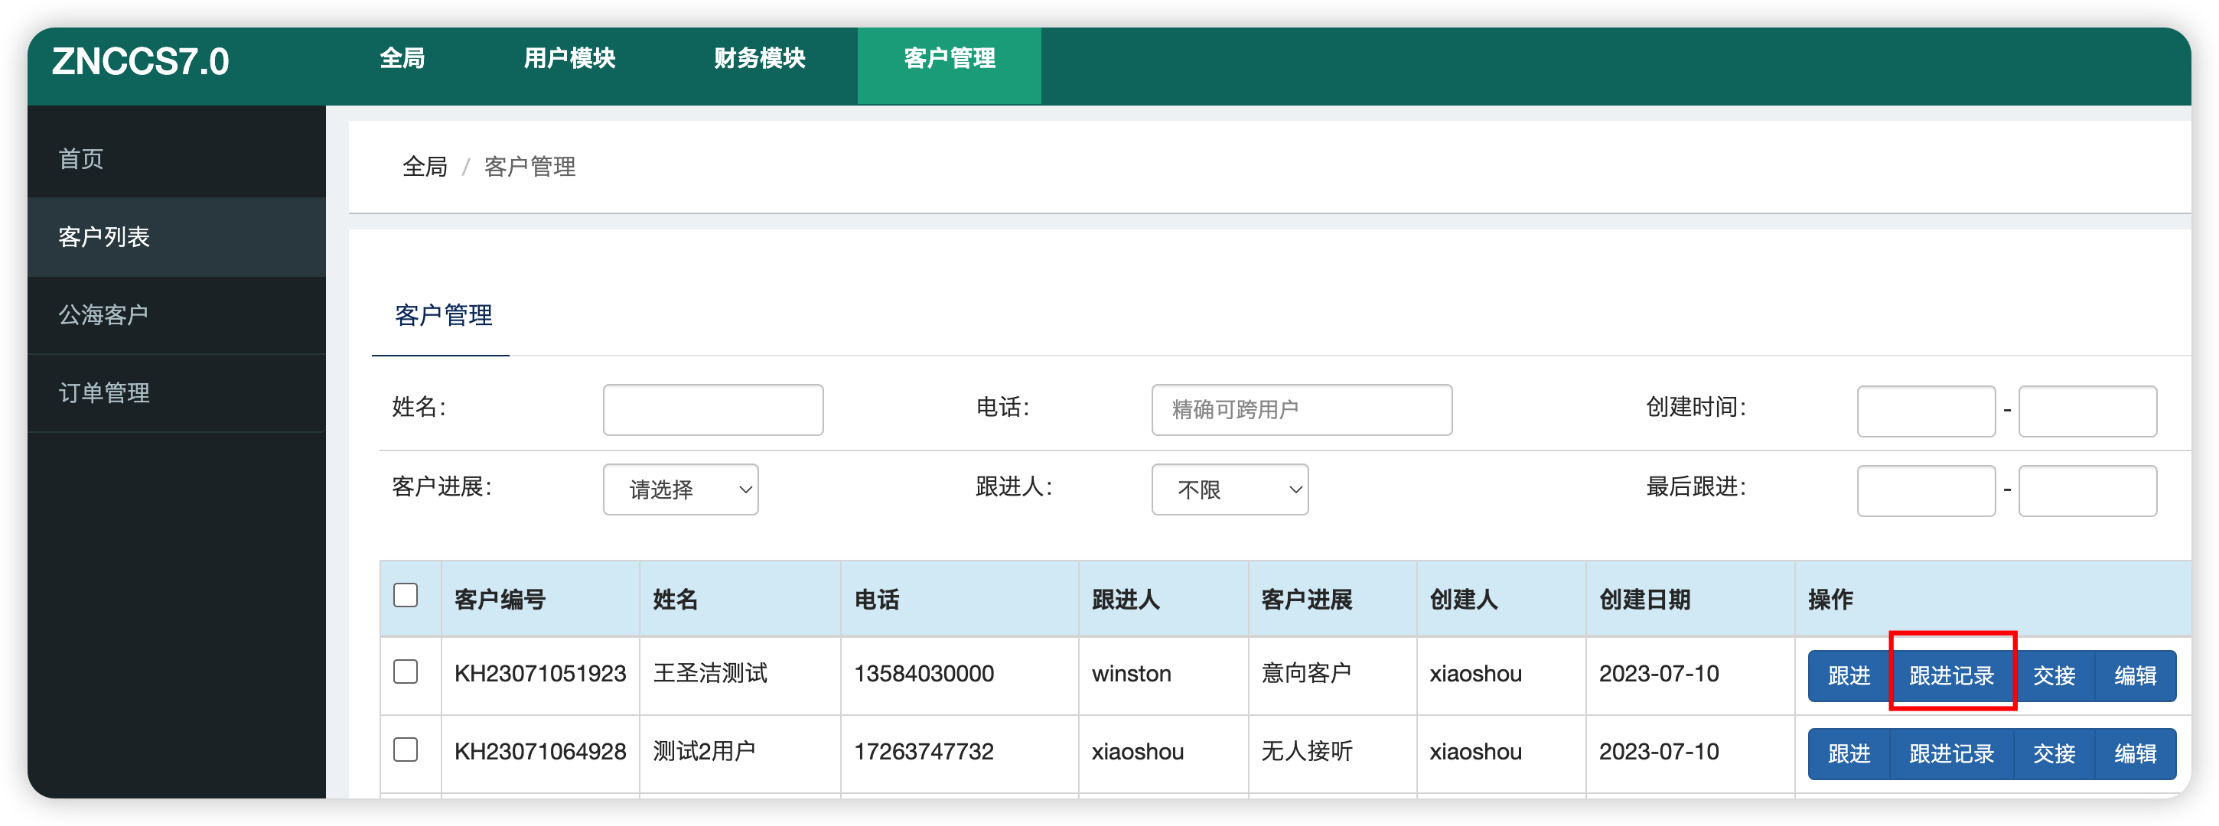2219x826 pixels.
Task: Click the 创建时间 start date field
Action: point(1926,411)
